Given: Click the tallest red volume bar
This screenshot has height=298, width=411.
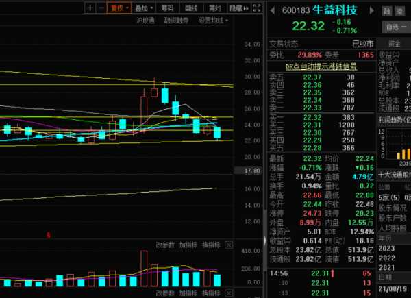Looking at the screenshot, I should click(144, 269).
